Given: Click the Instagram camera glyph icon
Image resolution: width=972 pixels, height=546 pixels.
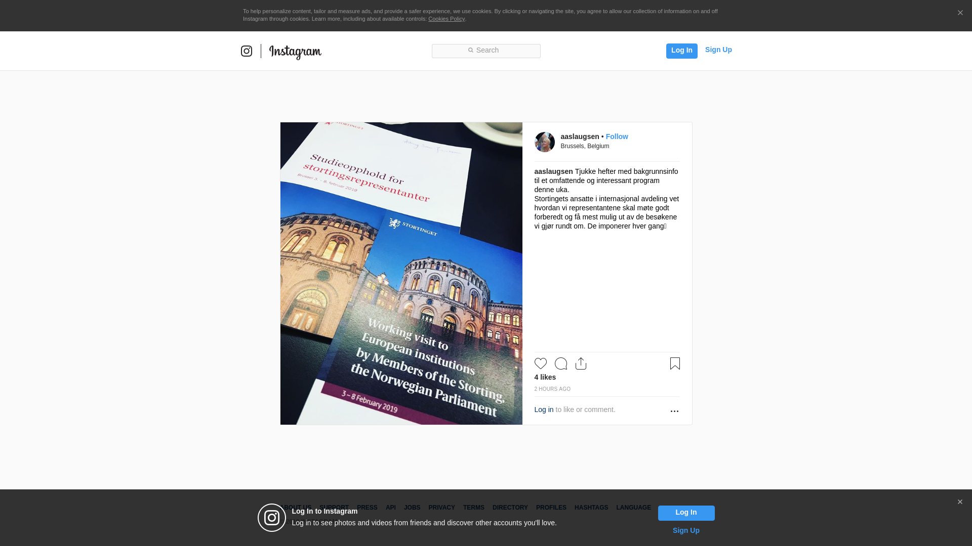Looking at the screenshot, I should tap(247, 51).
